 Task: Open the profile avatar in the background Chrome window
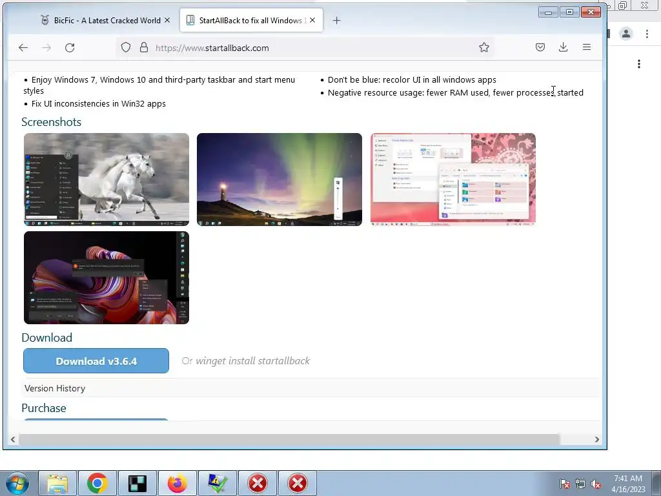click(x=626, y=34)
